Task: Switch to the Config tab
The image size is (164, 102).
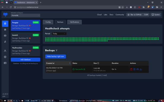Action: [x=48, y=22]
